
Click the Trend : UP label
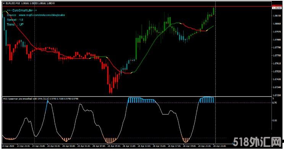click(x=15, y=24)
